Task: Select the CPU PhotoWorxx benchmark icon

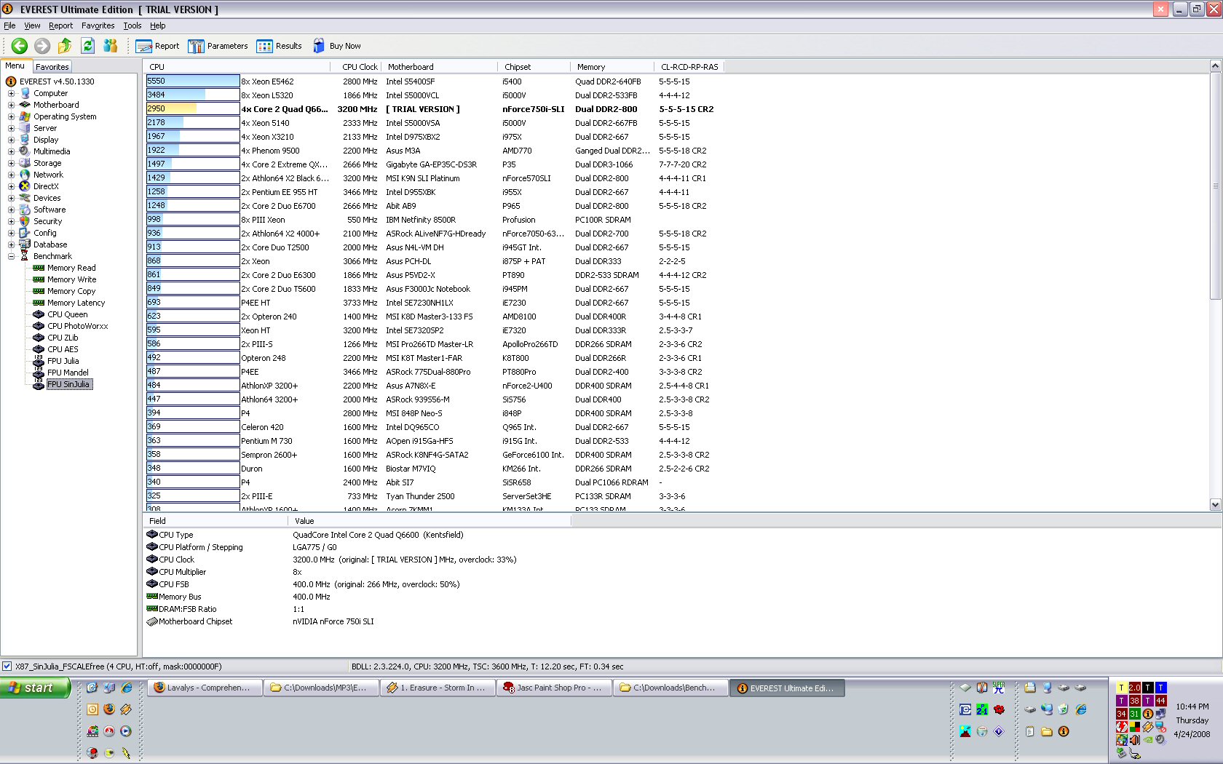Action: [39, 326]
